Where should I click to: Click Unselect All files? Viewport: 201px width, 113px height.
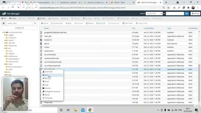coord(114,23)
